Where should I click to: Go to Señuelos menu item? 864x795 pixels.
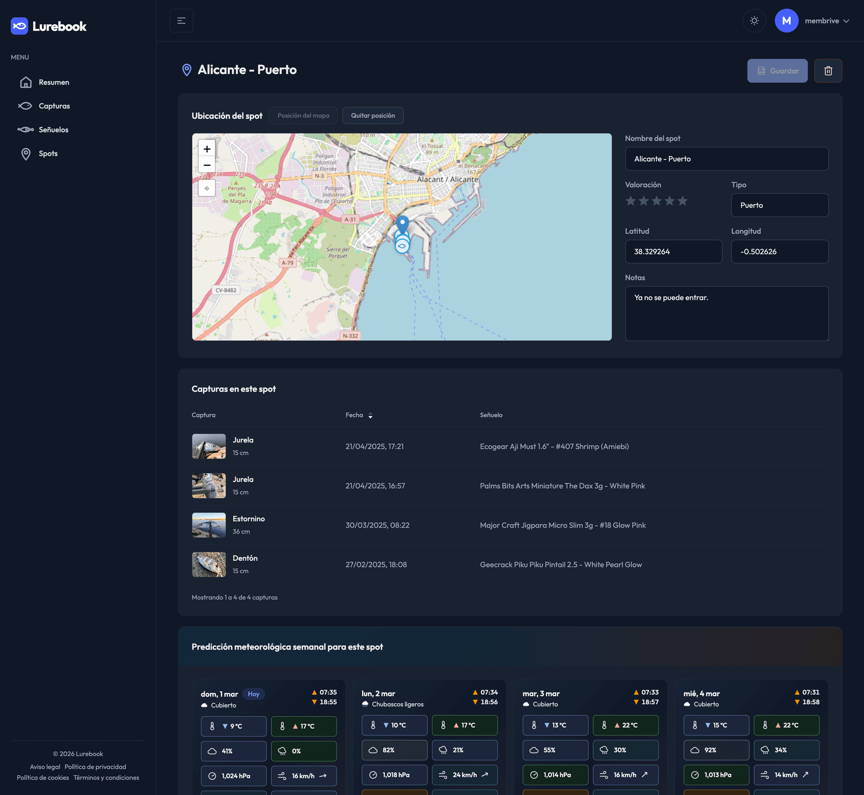53,130
